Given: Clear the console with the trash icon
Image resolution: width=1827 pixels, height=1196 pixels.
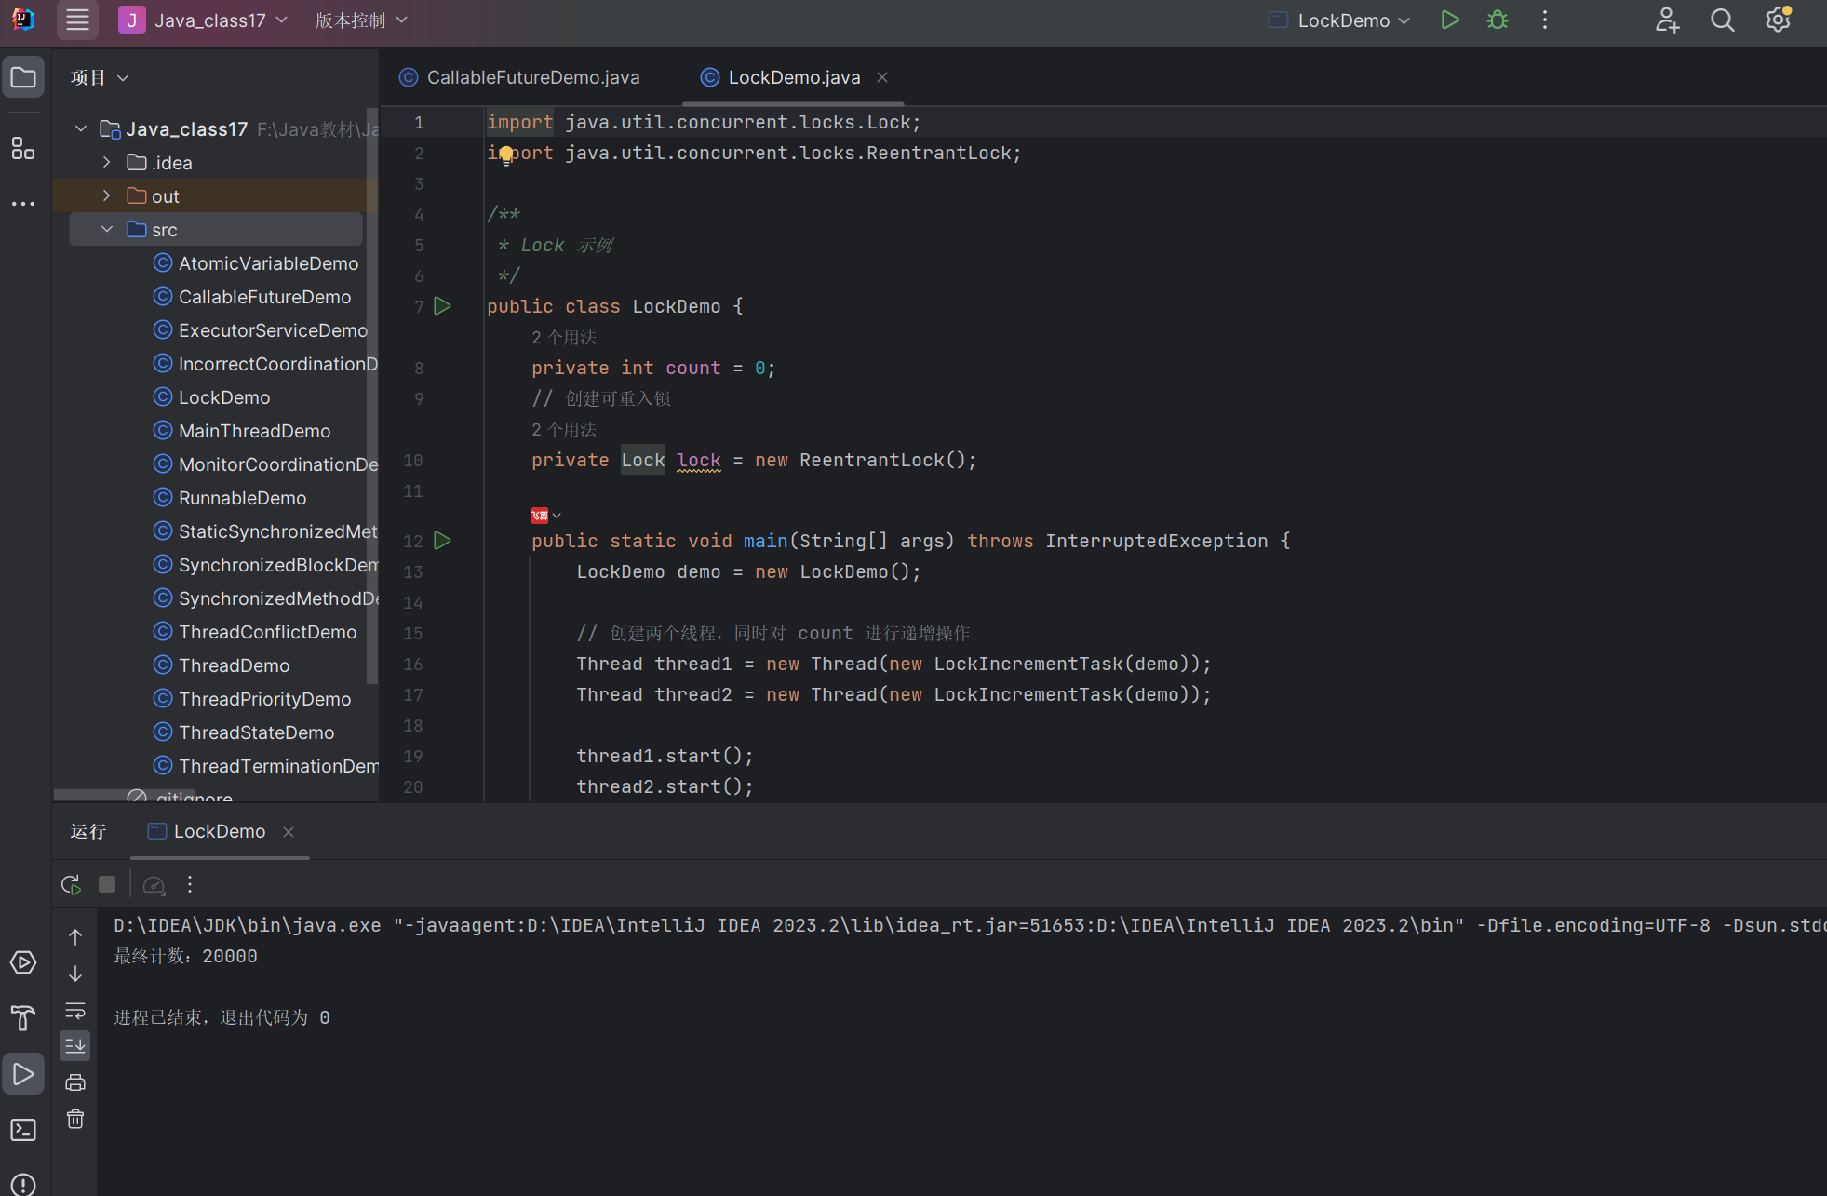Looking at the screenshot, I should 75,1119.
